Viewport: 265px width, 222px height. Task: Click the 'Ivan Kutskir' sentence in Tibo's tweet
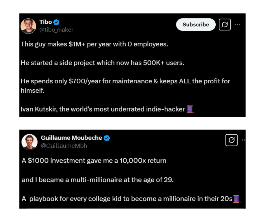(x=103, y=109)
